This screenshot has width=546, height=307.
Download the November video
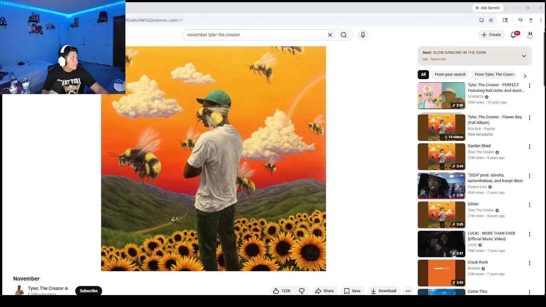(x=383, y=291)
